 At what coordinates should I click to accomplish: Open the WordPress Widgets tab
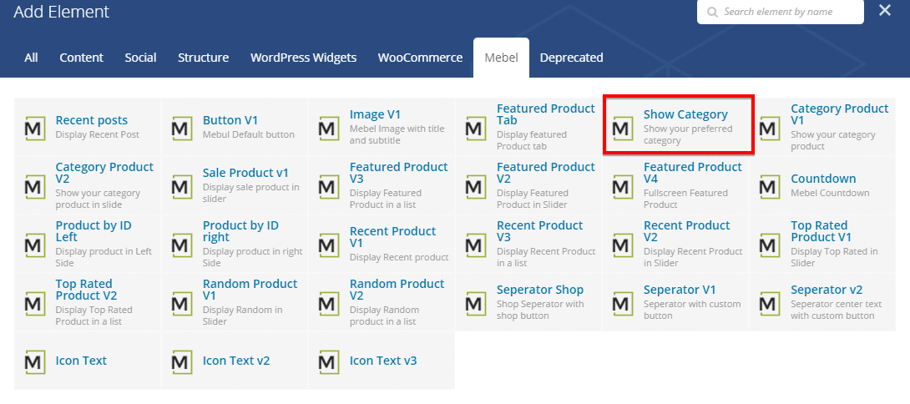(x=303, y=58)
